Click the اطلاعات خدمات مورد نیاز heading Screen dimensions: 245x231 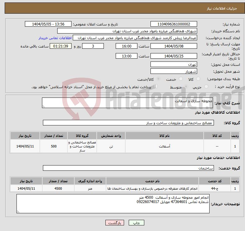tap(218, 158)
